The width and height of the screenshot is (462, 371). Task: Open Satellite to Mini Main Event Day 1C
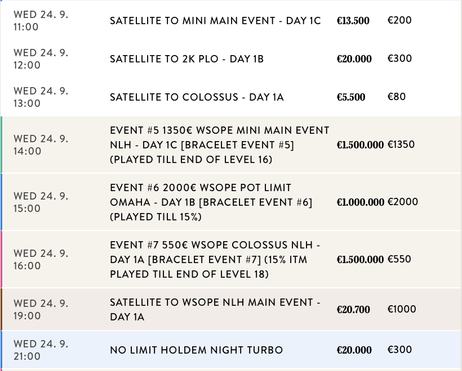[x=215, y=21]
